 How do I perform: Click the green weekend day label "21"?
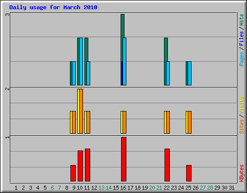click(159, 188)
